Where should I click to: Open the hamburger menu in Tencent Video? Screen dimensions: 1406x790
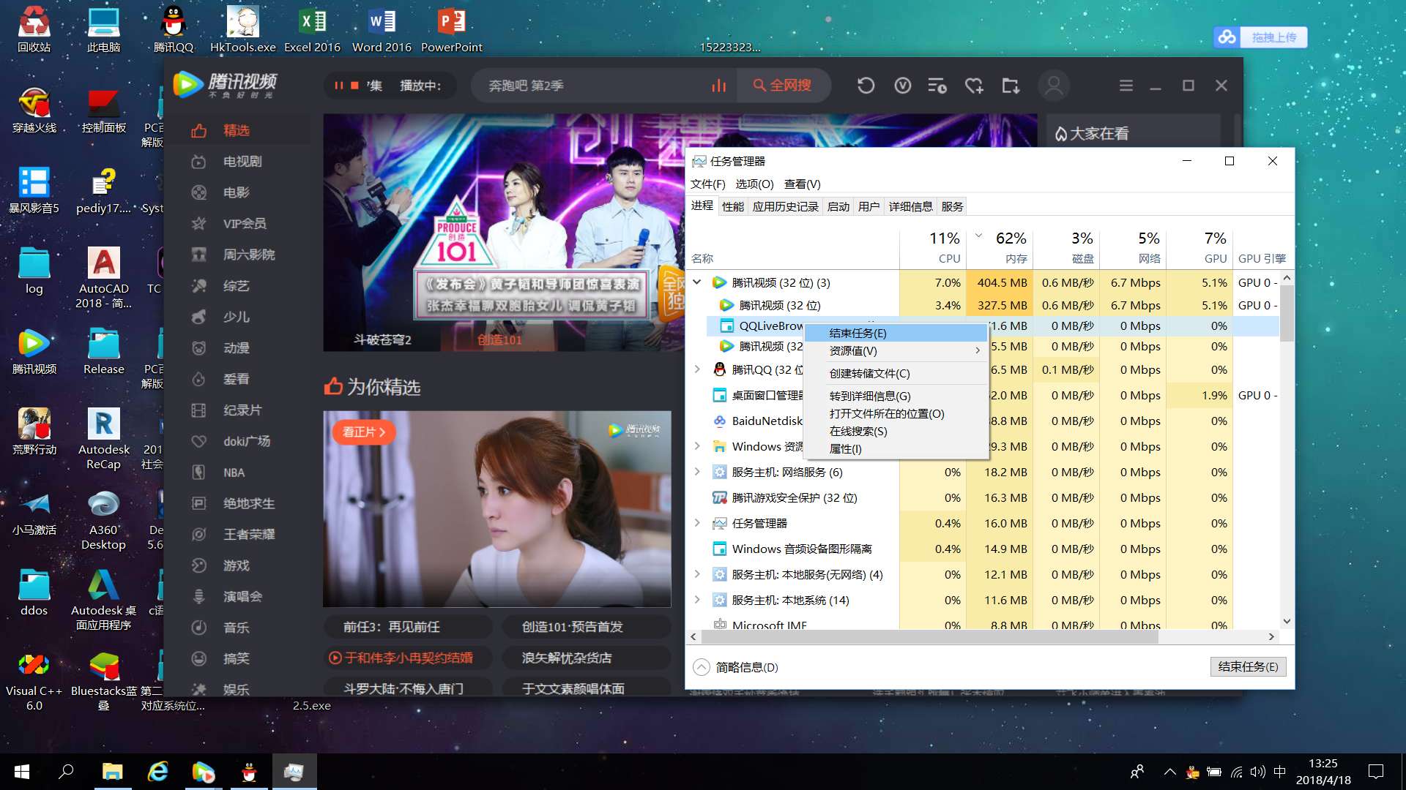(x=1126, y=86)
